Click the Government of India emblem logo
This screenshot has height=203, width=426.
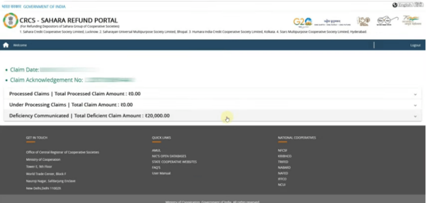click(x=11, y=21)
